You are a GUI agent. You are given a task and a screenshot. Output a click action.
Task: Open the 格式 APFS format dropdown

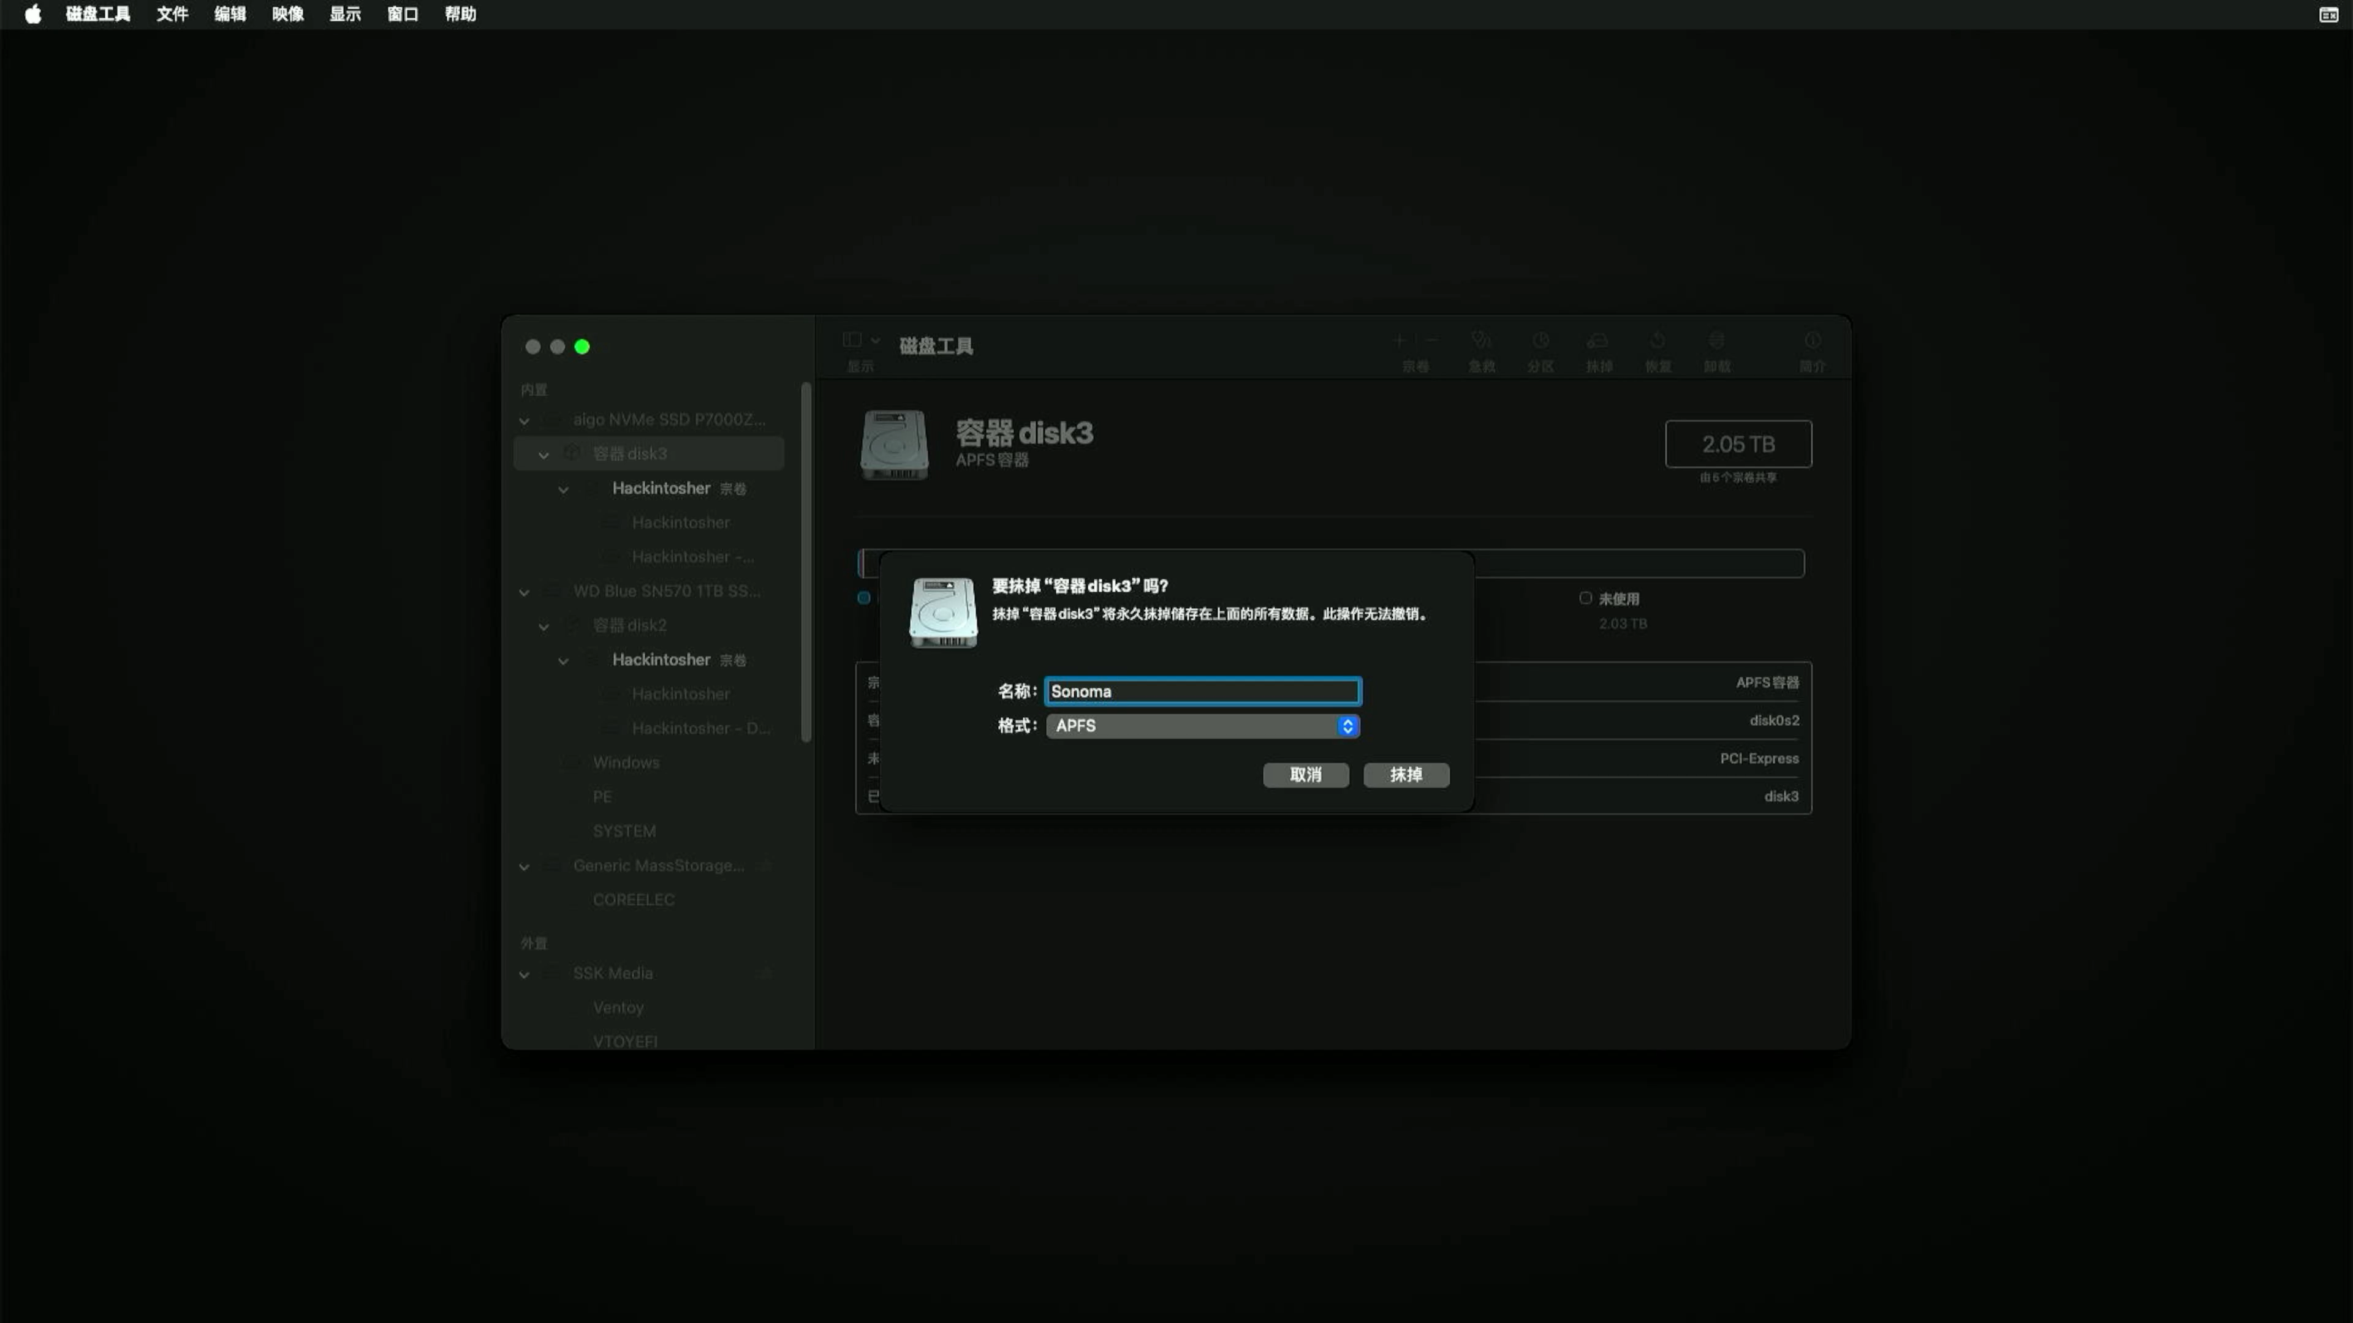(x=1202, y=726)
